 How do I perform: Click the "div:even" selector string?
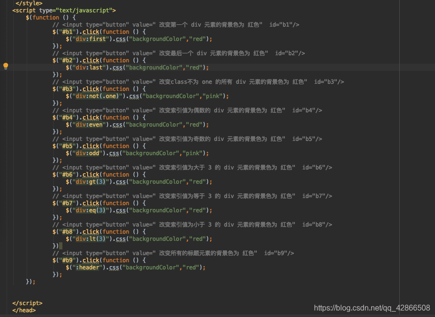[x=89, y=125]
